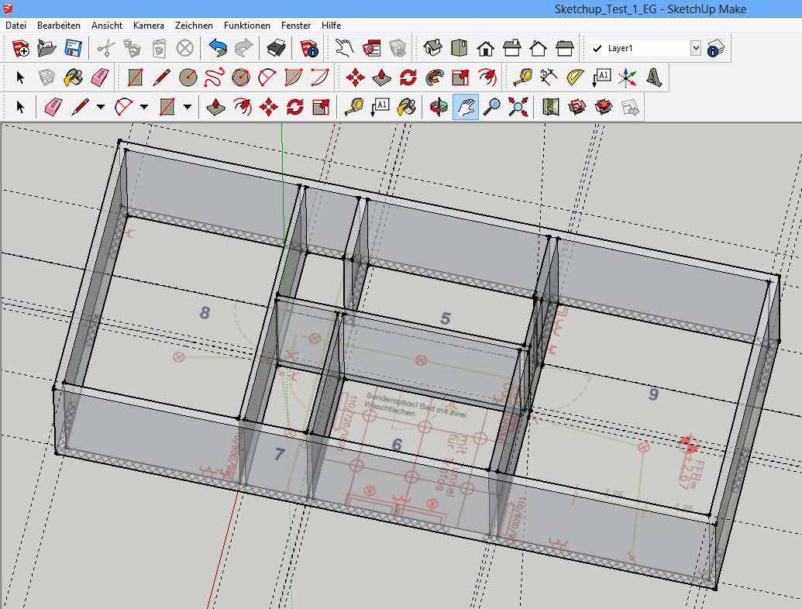Image resolution: width=802 pixels, height=609 pixels.
Task: Select the Tape Measure tool in second row
Action: [x=523, y=77]
